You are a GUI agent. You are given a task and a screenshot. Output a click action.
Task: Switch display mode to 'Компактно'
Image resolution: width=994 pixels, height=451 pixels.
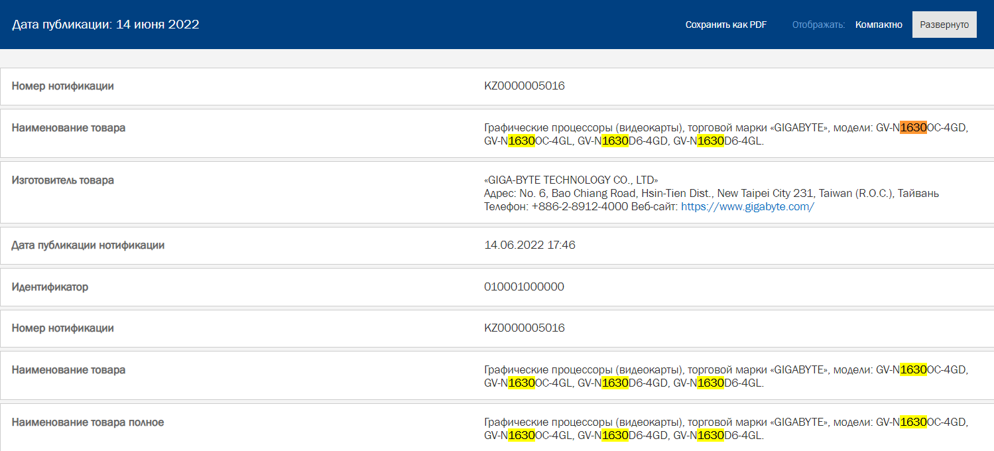point(879,25)
